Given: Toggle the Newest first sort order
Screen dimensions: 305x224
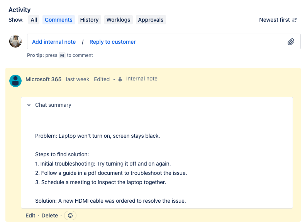Looking at the screenshot, I should [278, 20].
